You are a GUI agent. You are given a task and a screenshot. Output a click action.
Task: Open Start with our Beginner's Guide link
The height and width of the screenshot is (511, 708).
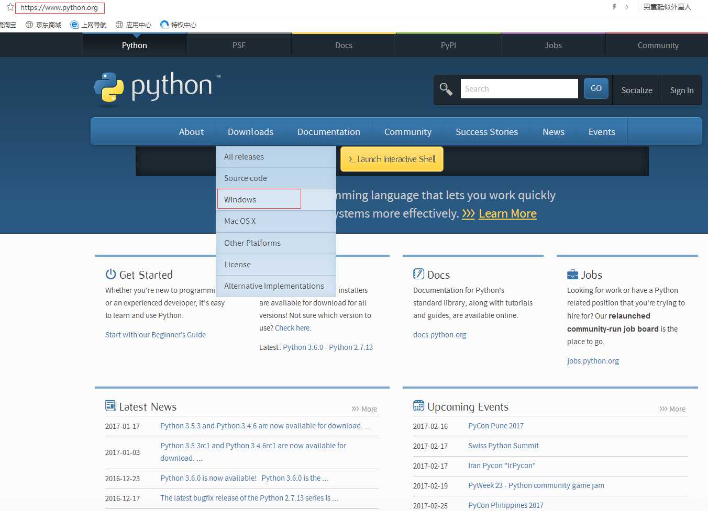coord(156,335)
